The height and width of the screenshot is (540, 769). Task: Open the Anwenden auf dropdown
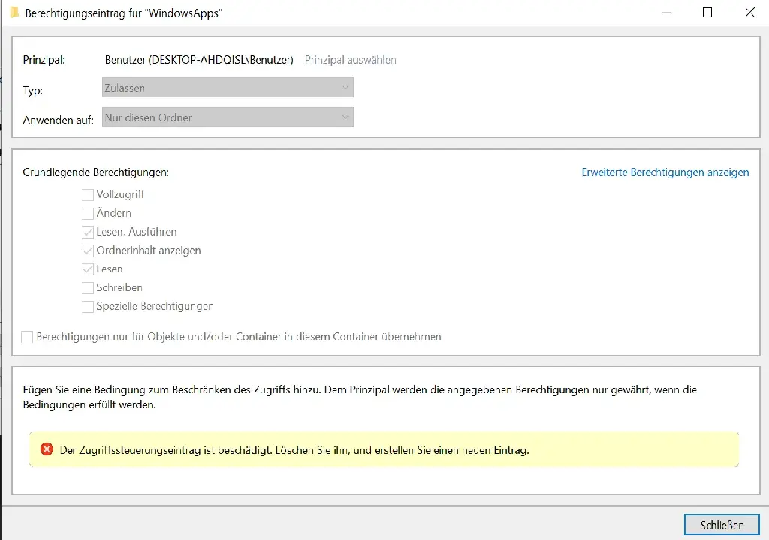point(228,118)
